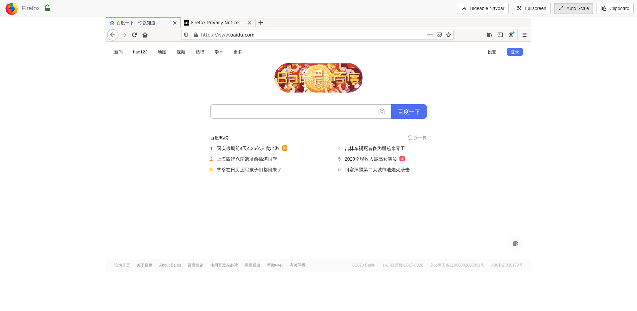637x311 pixels.
Task: Click the green unlock padlock icon
Action: [47, 8]
